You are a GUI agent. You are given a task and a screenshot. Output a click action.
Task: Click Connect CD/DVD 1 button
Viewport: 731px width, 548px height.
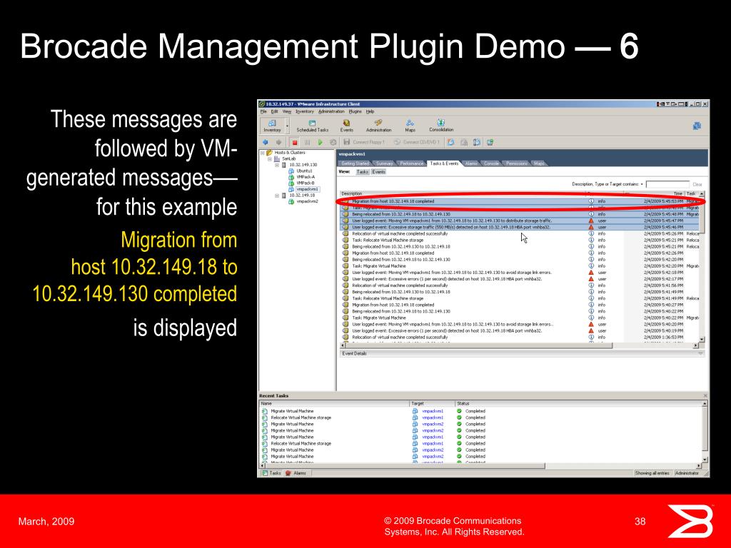[416, 142]
